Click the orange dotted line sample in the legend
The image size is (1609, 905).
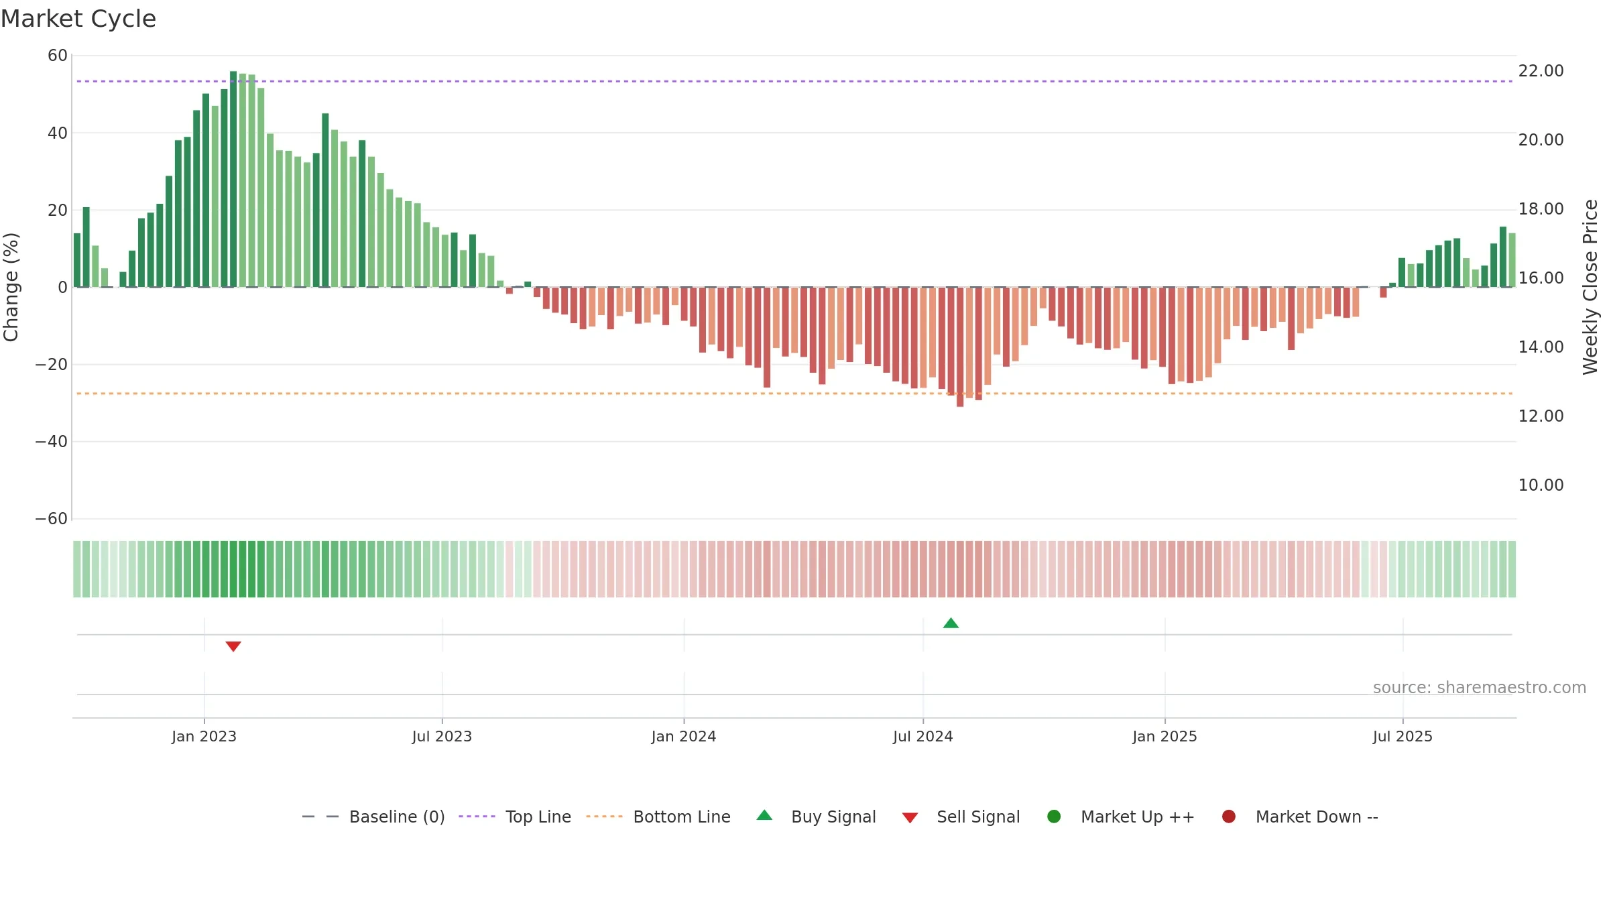click(604, 817)
